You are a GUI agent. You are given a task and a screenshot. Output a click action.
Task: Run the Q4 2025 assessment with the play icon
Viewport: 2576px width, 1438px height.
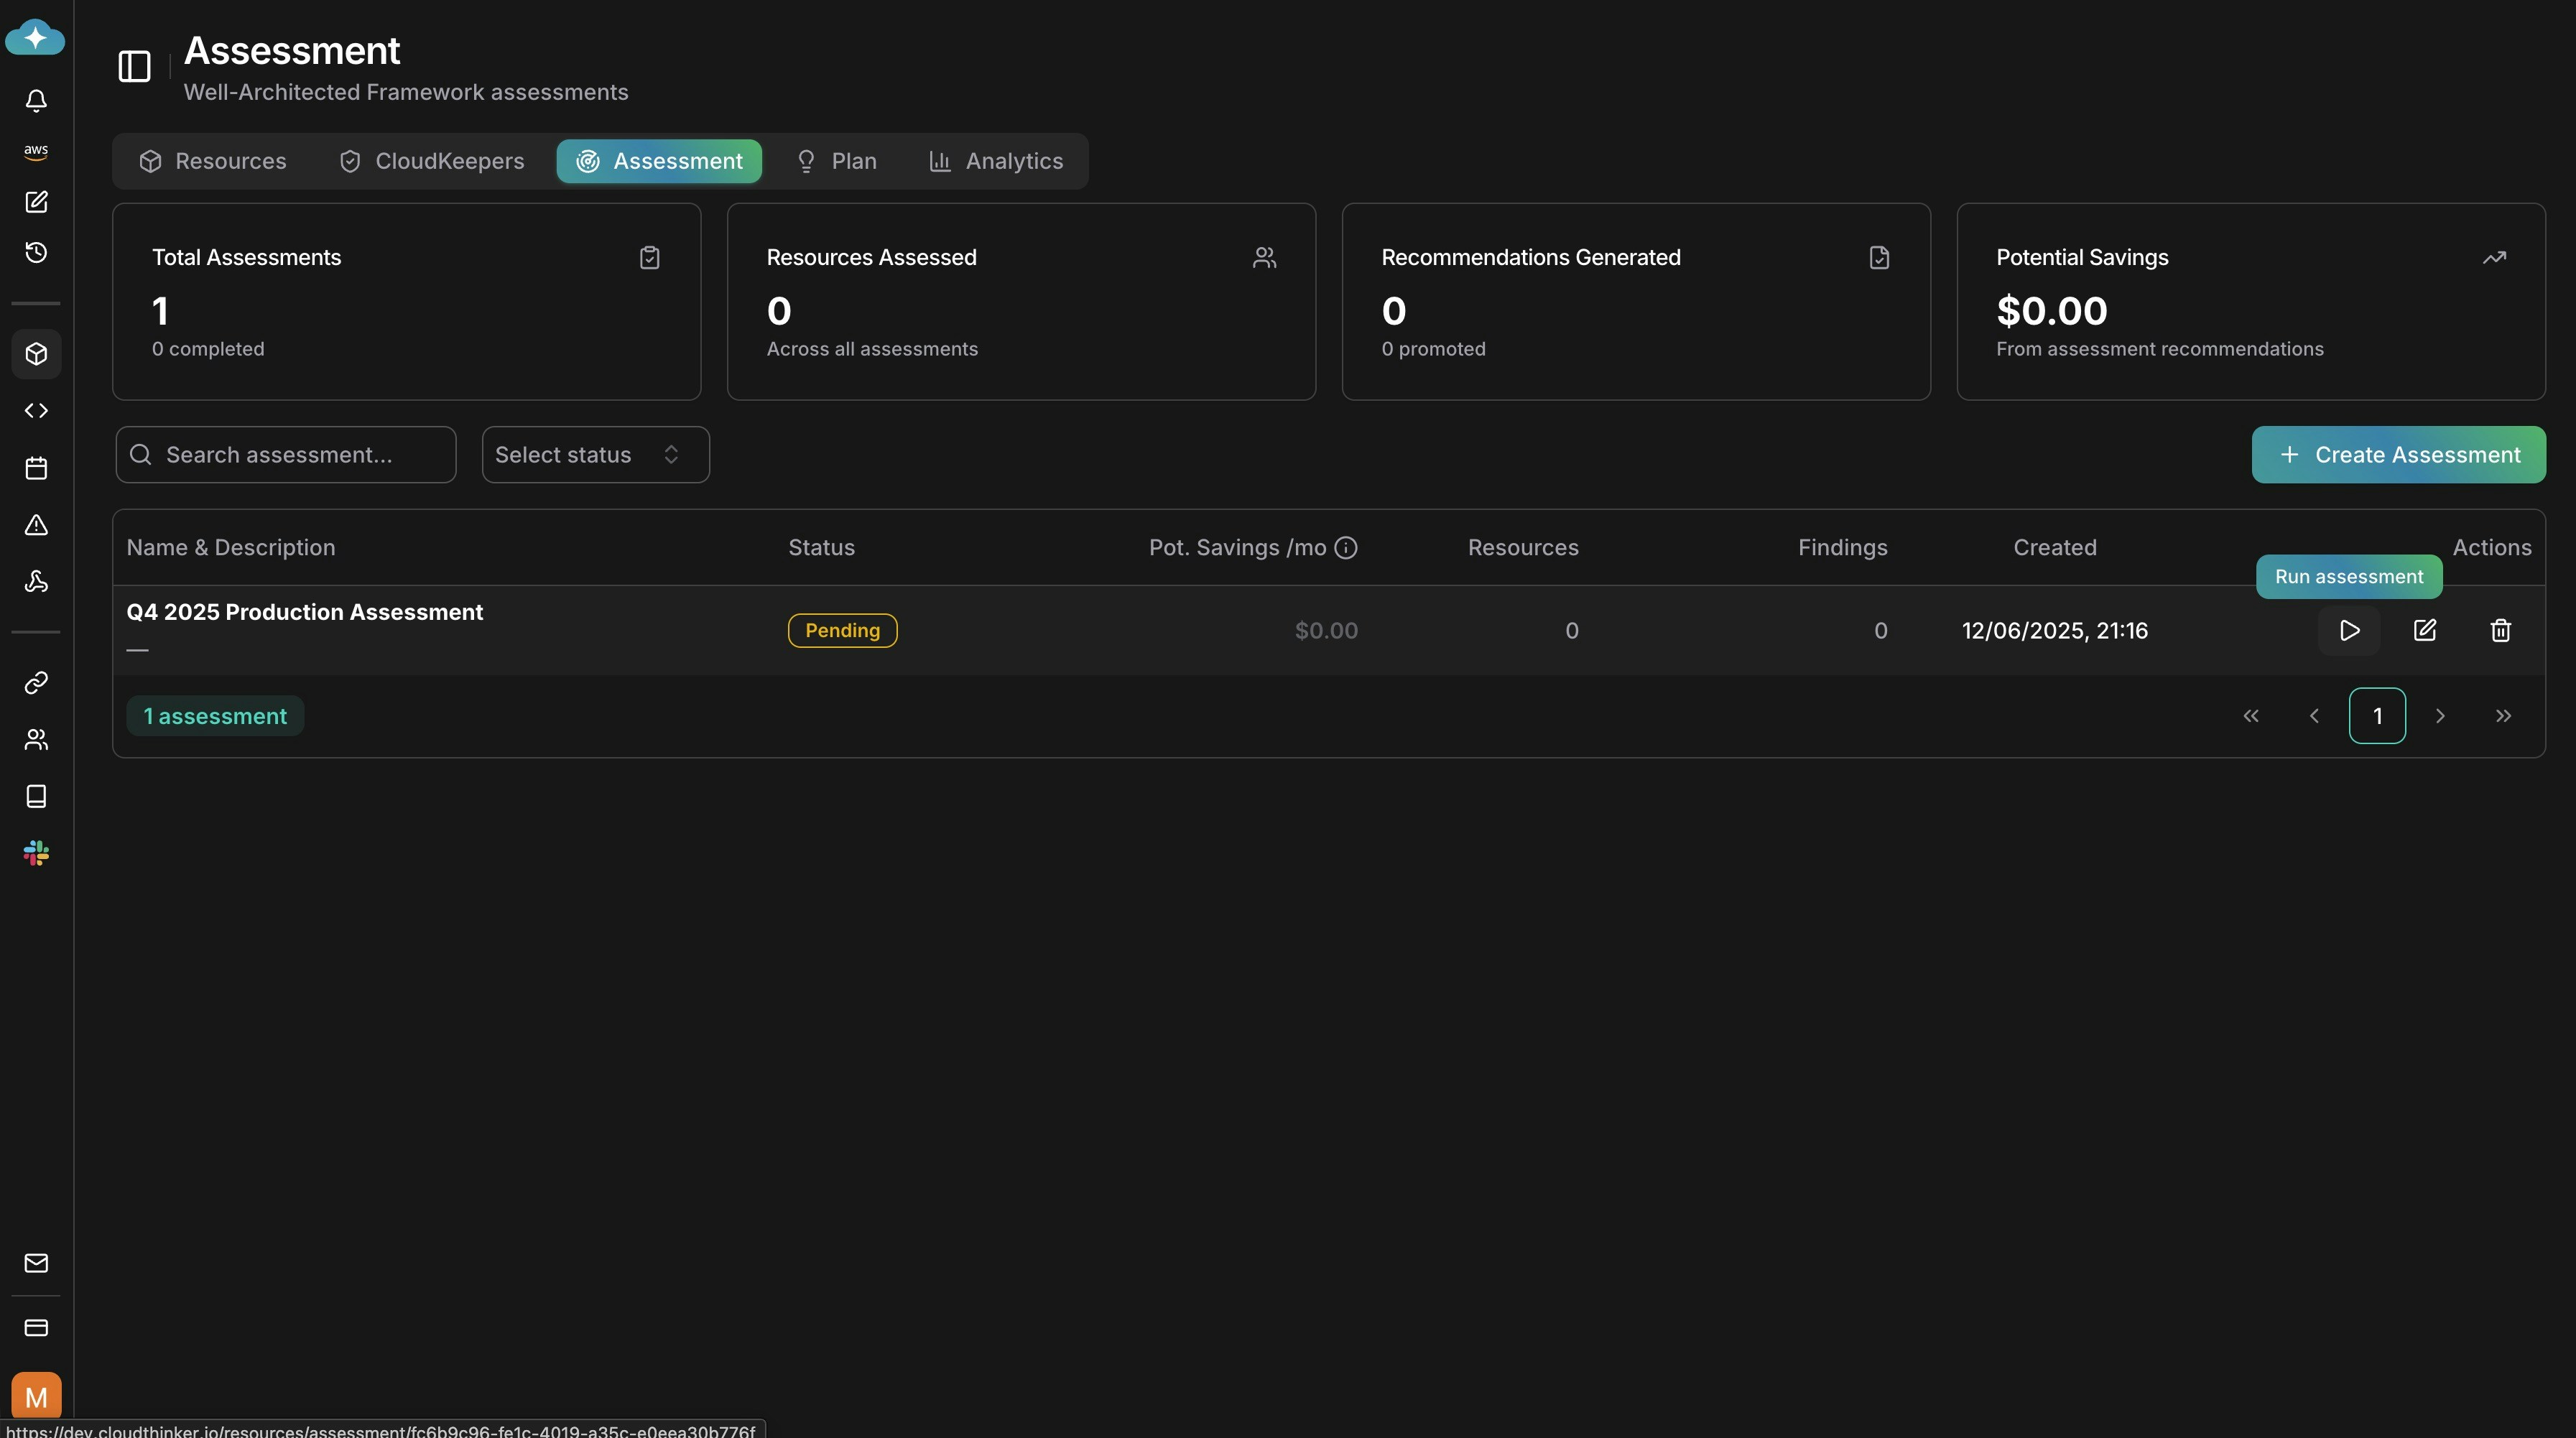click(x=2349, y=630)
